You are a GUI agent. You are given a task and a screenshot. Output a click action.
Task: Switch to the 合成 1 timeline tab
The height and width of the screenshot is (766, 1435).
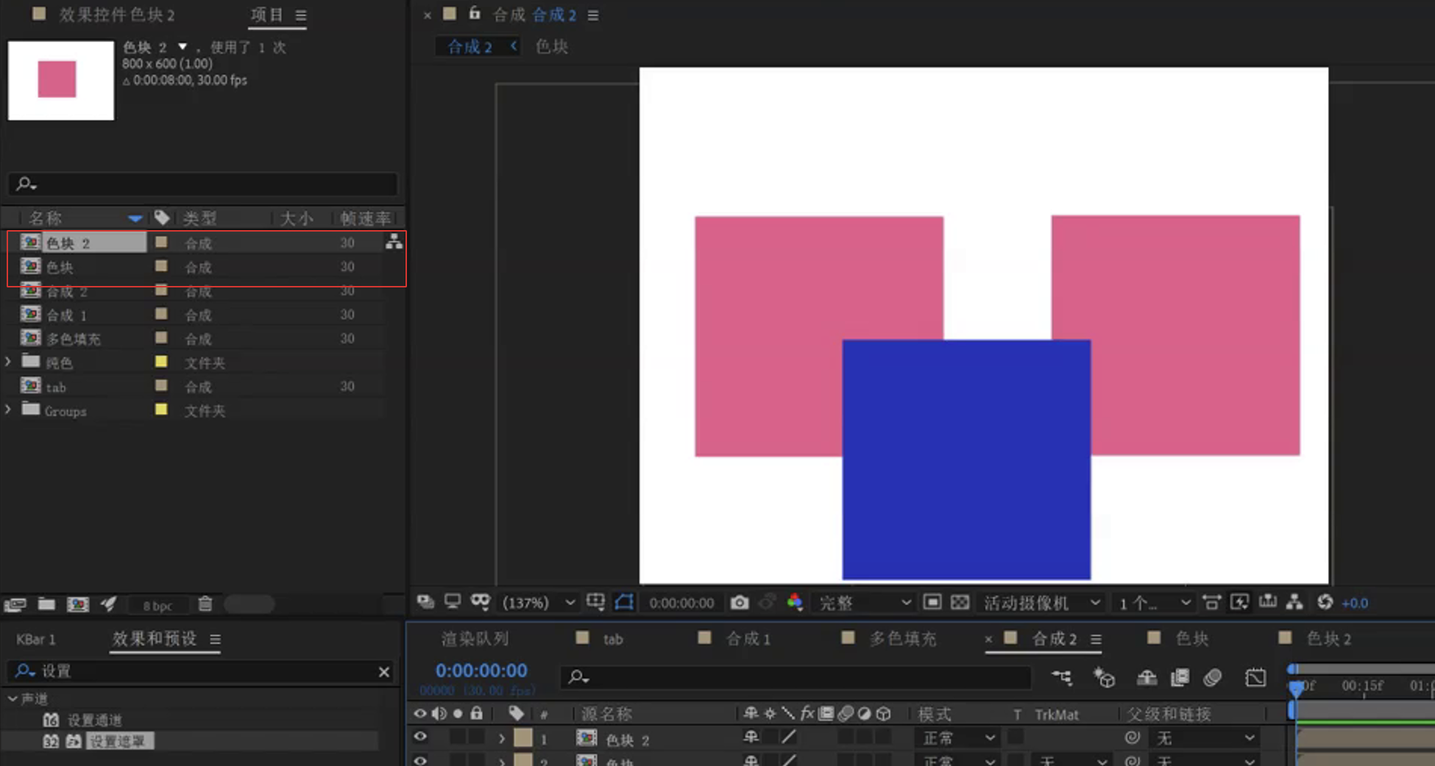tap(748, 639)
